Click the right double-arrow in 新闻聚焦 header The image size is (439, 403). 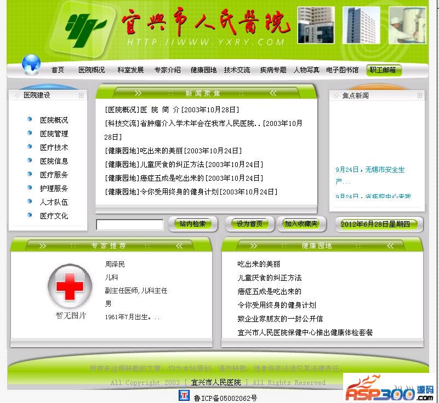(x=138, y=93)
